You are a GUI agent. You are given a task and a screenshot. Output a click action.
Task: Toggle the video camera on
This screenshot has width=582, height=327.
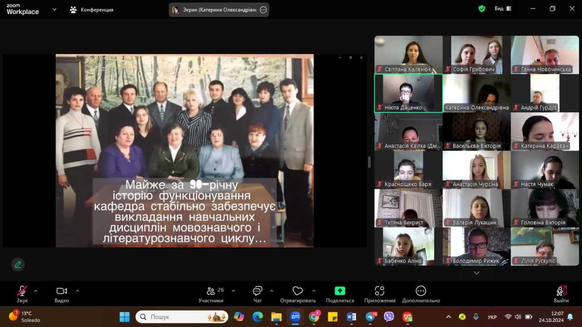pyautogui.click(x=61, y=291)
